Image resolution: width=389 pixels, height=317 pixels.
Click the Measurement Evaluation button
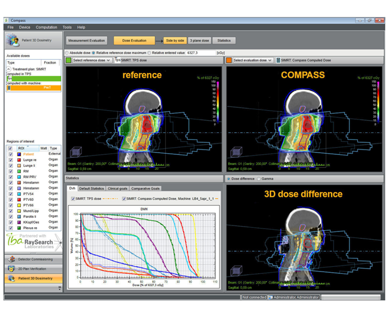pos(87,41)
